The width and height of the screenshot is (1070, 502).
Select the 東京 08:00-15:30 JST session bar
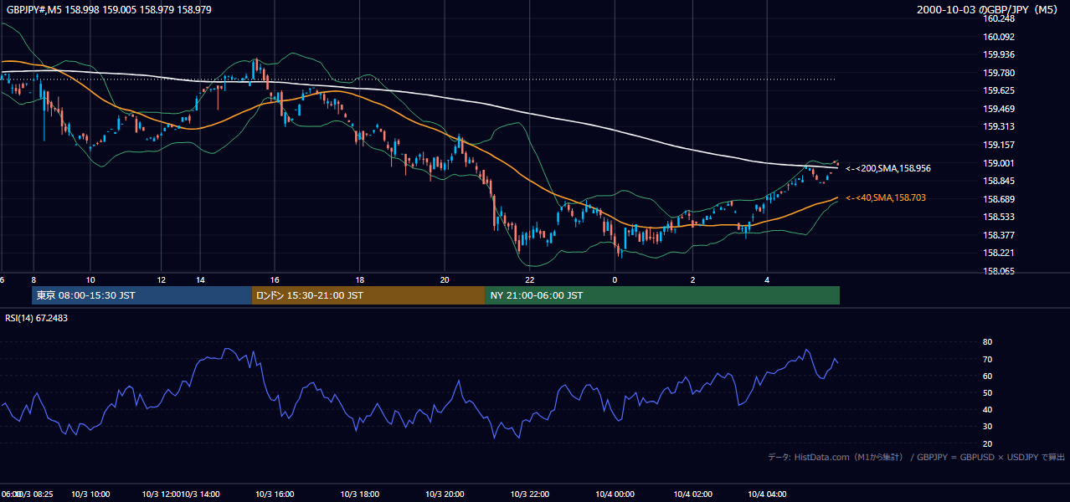point(141,295)
